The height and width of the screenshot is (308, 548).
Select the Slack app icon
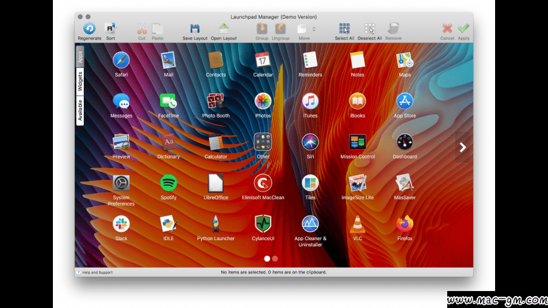tap(122, 224)
